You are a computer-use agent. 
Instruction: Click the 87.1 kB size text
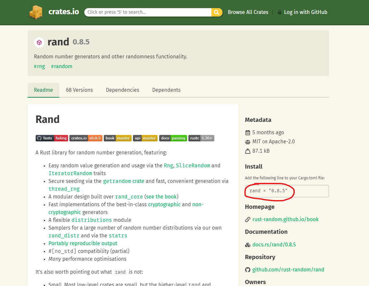click(261, 151)
